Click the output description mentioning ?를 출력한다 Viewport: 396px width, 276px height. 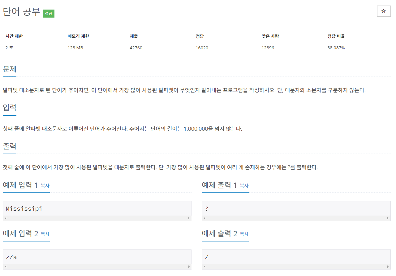tap(160, 167)
